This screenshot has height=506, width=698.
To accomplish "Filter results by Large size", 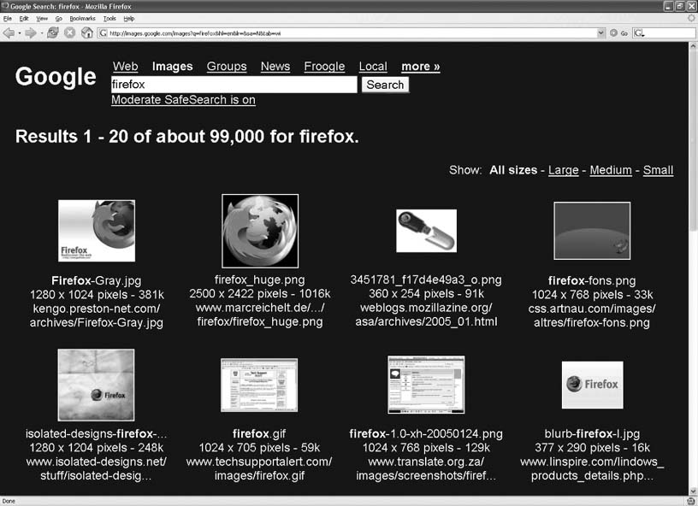I will (x=563, y=170).
